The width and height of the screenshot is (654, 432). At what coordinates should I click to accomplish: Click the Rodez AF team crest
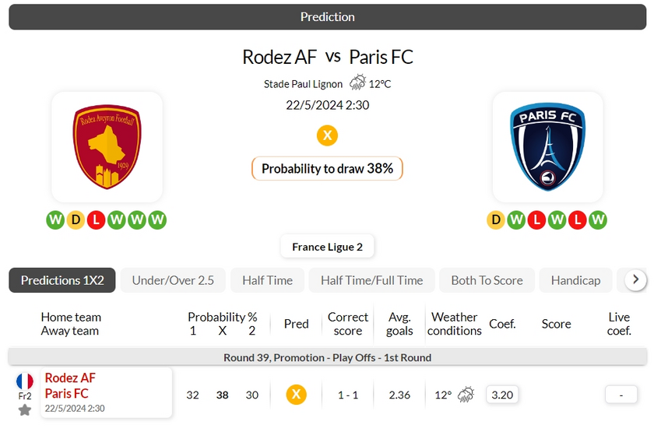tap(107, 147)
